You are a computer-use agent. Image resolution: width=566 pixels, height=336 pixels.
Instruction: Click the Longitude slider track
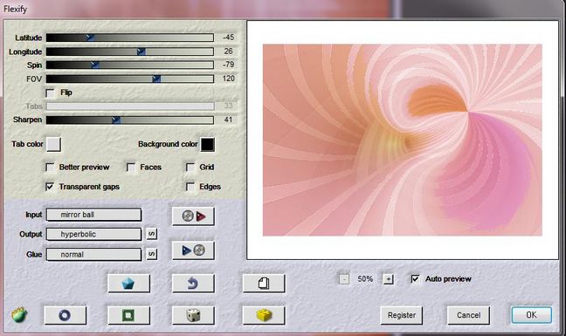[130, 51]
